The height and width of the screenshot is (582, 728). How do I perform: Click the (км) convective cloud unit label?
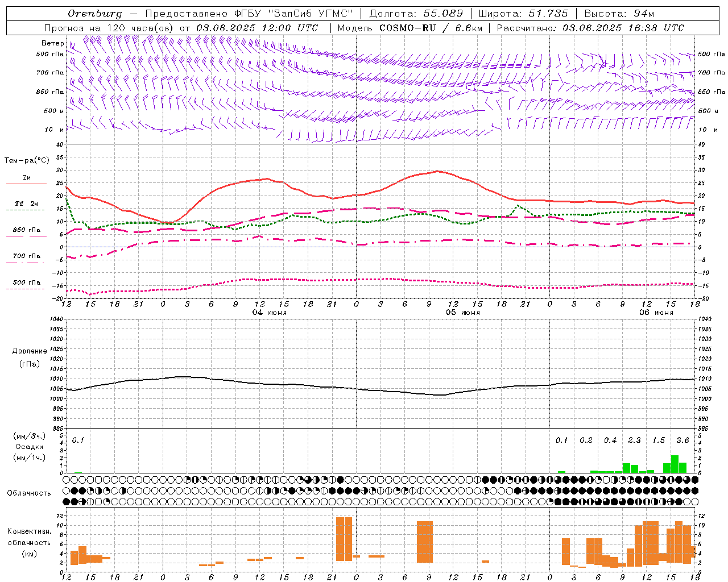pos(30,553)
